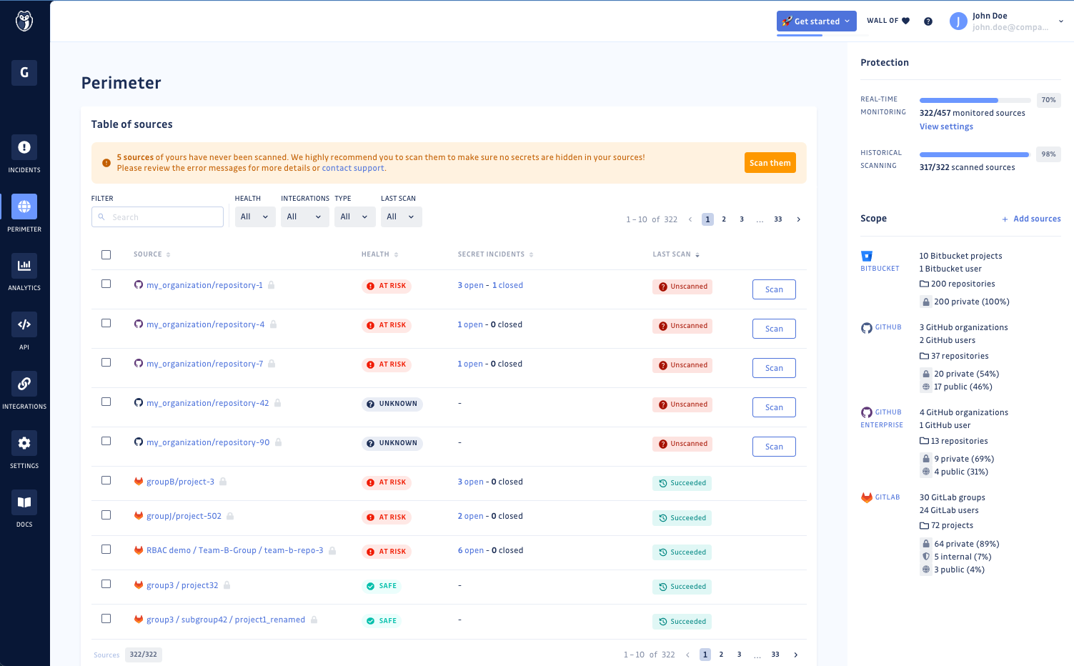The height and width of the screenshot is (666, 1074).
Task: Select the checkbox for my_organization/repository-1
Action: 106,283
